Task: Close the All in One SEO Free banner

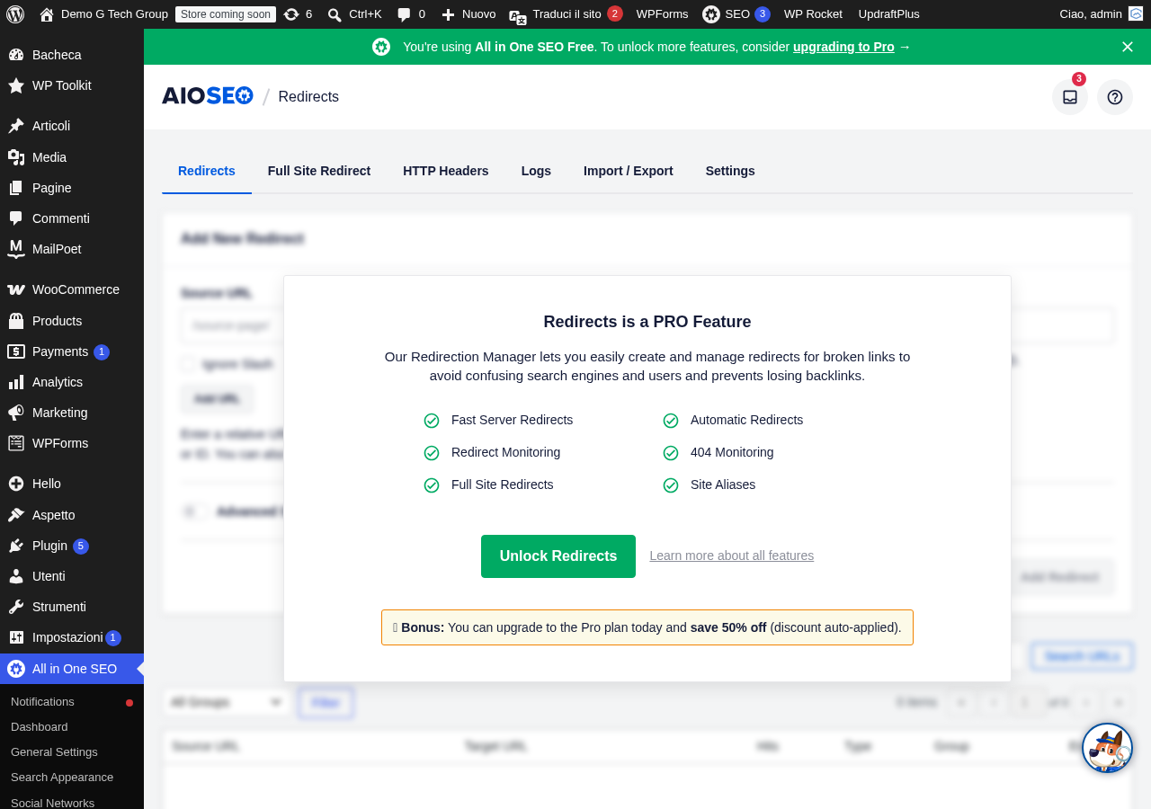Action: point(1128,47)
